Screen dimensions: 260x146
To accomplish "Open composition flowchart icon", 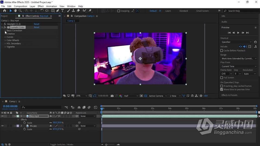I will coord(196,96).
